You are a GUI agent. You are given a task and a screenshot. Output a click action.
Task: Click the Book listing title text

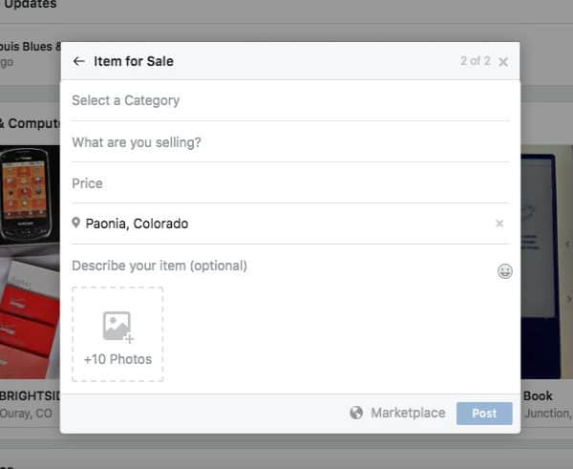click(x=538, y=395)
